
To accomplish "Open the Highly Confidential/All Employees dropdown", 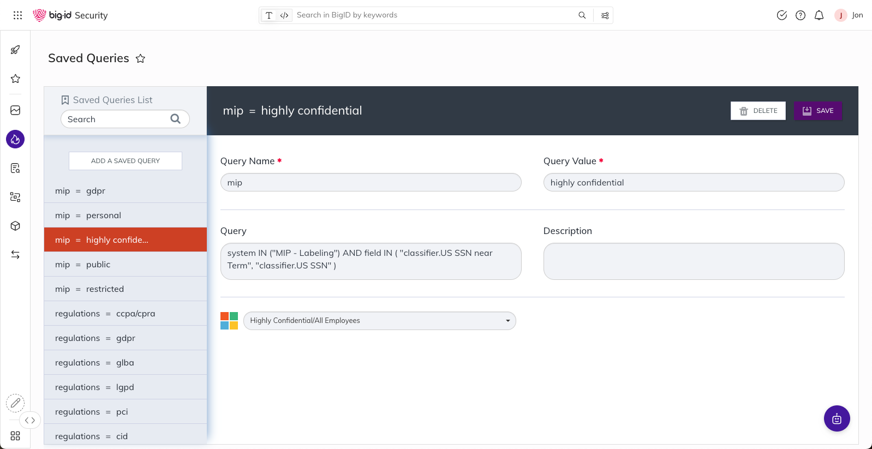I will pyautogui.click(x=379, y=321).
